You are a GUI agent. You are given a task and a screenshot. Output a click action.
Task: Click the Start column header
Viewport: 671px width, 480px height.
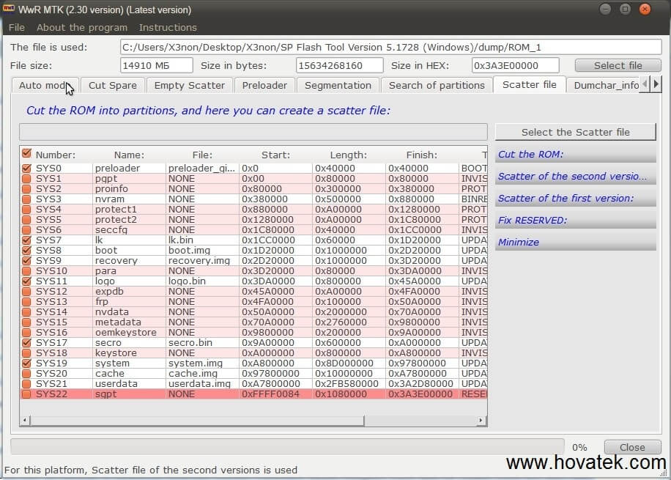click(275, 155)
